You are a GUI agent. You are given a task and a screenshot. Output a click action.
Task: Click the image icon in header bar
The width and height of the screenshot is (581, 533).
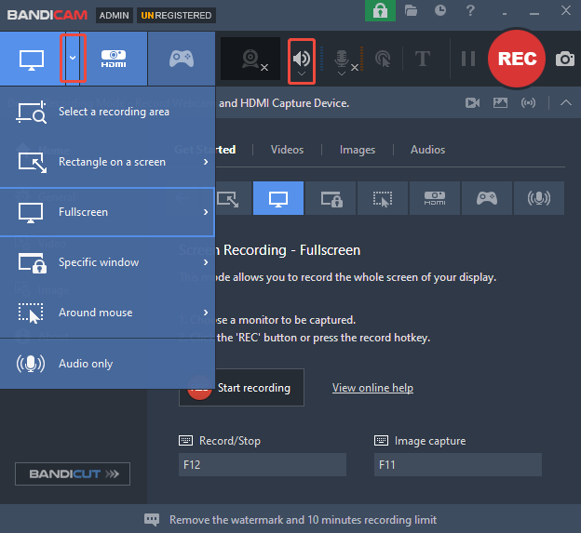click(x=500, y=103)
